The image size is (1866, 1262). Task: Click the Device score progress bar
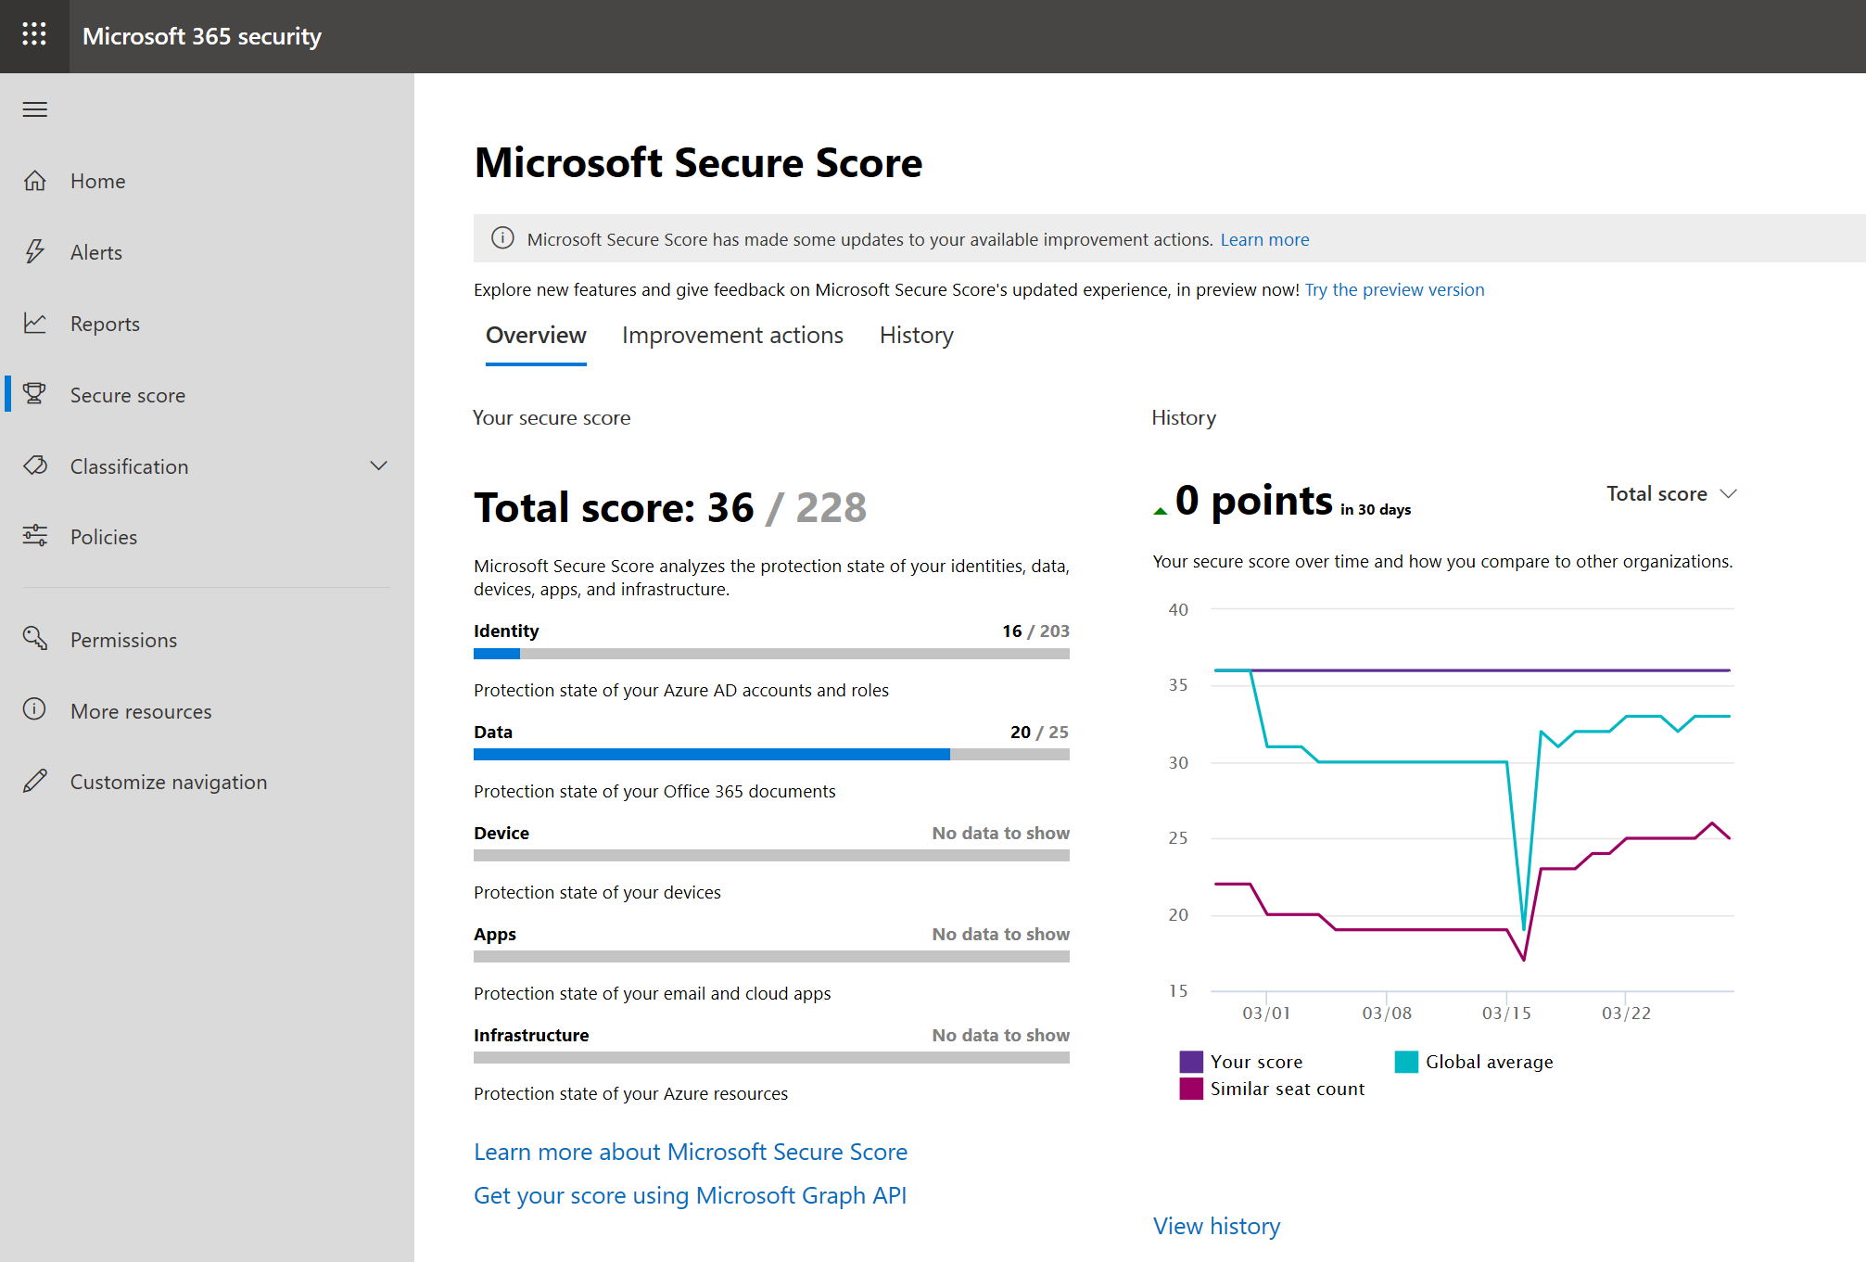click(771, 856)
